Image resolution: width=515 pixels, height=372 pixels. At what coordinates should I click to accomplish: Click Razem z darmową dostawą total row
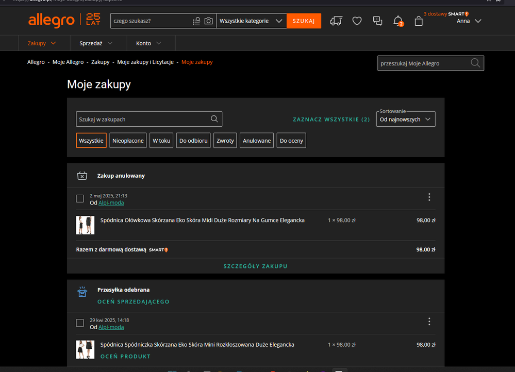(256, 249)
